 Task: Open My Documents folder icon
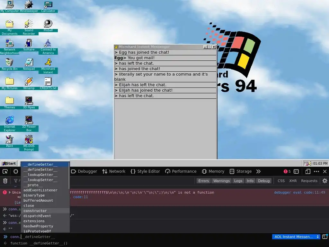(10, 27)
